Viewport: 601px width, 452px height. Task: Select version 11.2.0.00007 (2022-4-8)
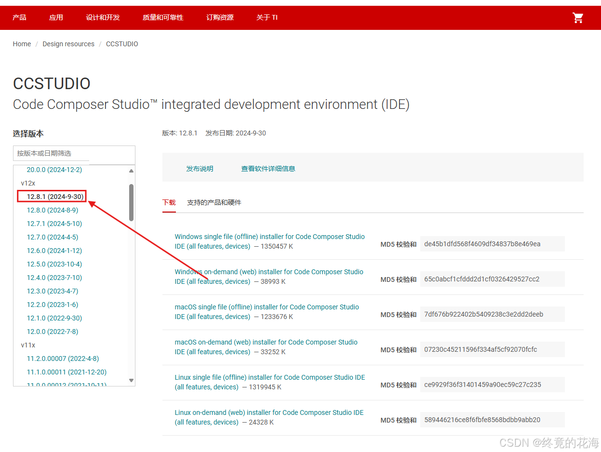(x=63, y=359)
